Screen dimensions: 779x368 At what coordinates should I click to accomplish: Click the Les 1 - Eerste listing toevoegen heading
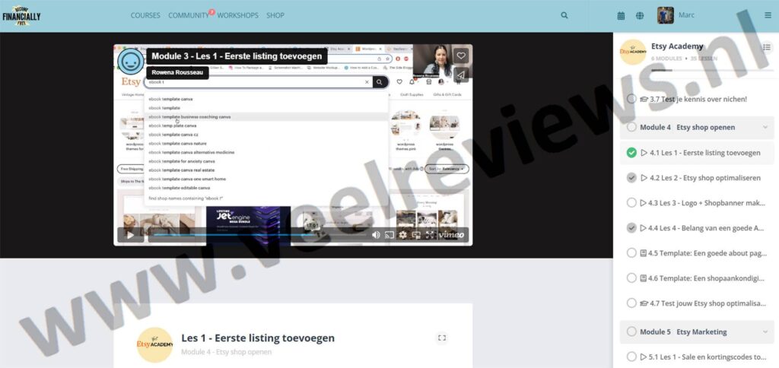tap(258, 338)
